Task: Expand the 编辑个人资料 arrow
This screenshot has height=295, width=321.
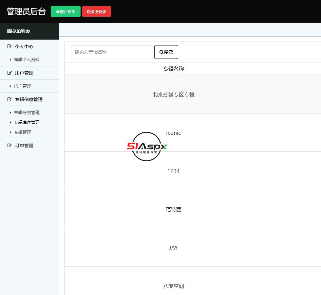Action: [10, 60]
